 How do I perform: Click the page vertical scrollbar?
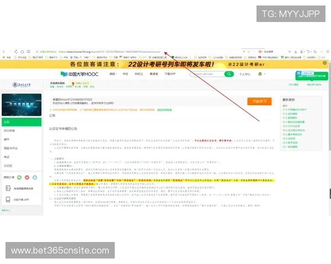click(330, 107)
